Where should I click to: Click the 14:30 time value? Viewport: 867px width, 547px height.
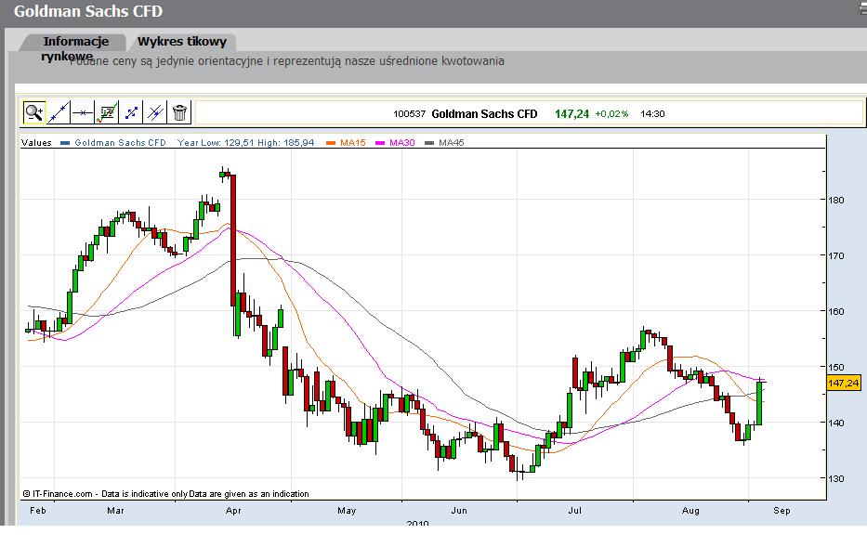point(652,114)
